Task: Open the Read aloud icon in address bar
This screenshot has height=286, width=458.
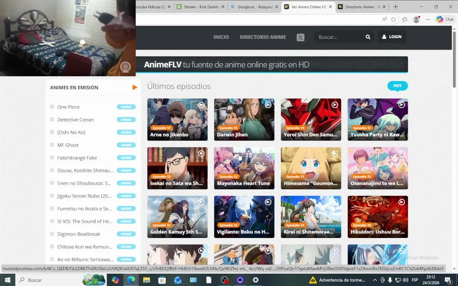Action: pos(384,19)
